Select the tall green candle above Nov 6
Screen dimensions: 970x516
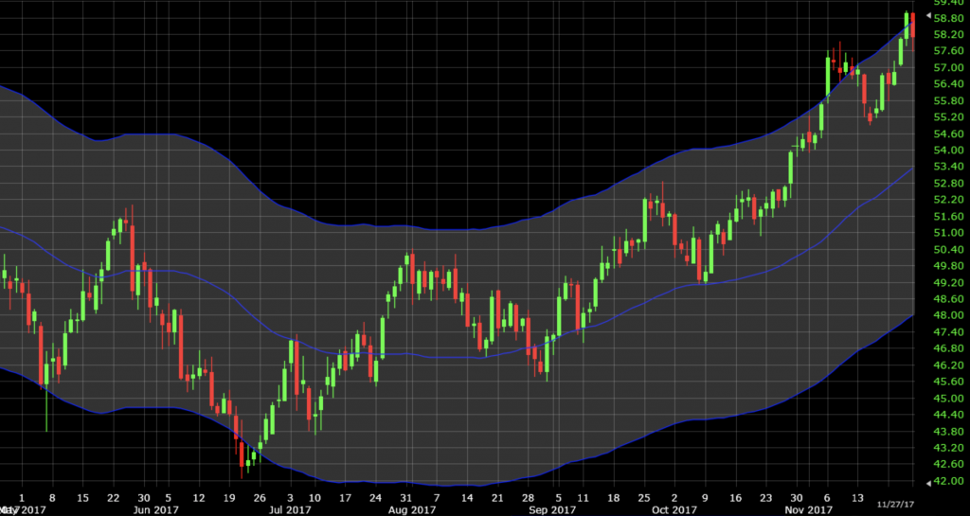[x=828, y=76]
